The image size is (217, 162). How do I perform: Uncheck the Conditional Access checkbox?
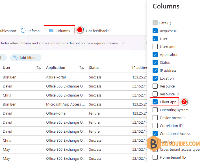[x=155, y=133]
